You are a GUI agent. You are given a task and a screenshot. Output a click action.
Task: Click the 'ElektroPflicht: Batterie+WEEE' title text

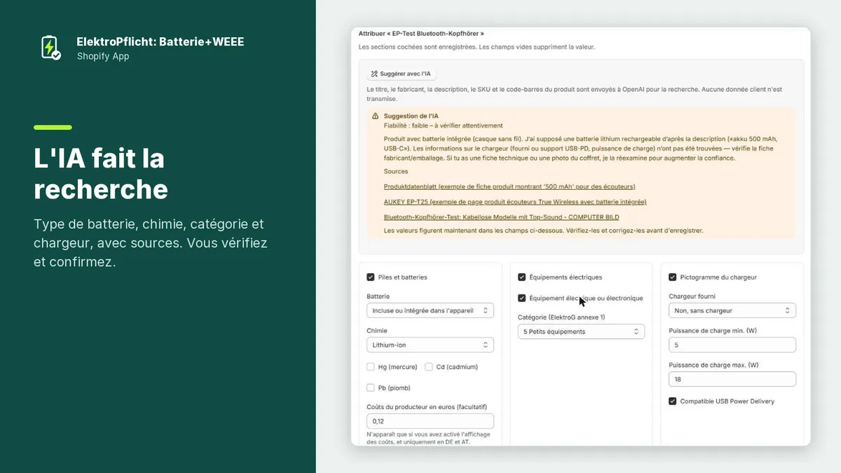160,42
